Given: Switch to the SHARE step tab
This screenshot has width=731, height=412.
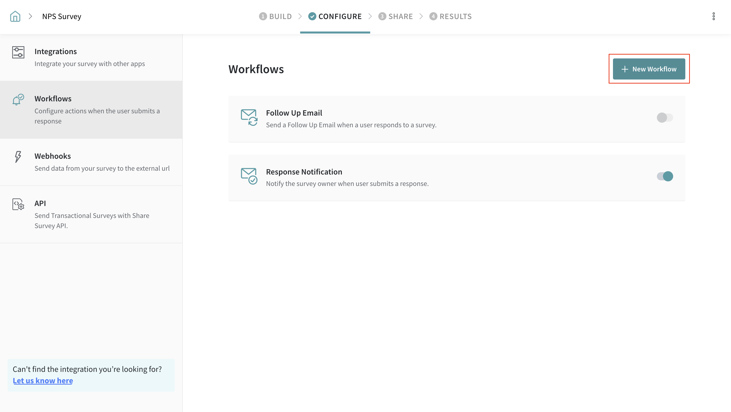Looking at the screenshot, I should click(395, 17).
